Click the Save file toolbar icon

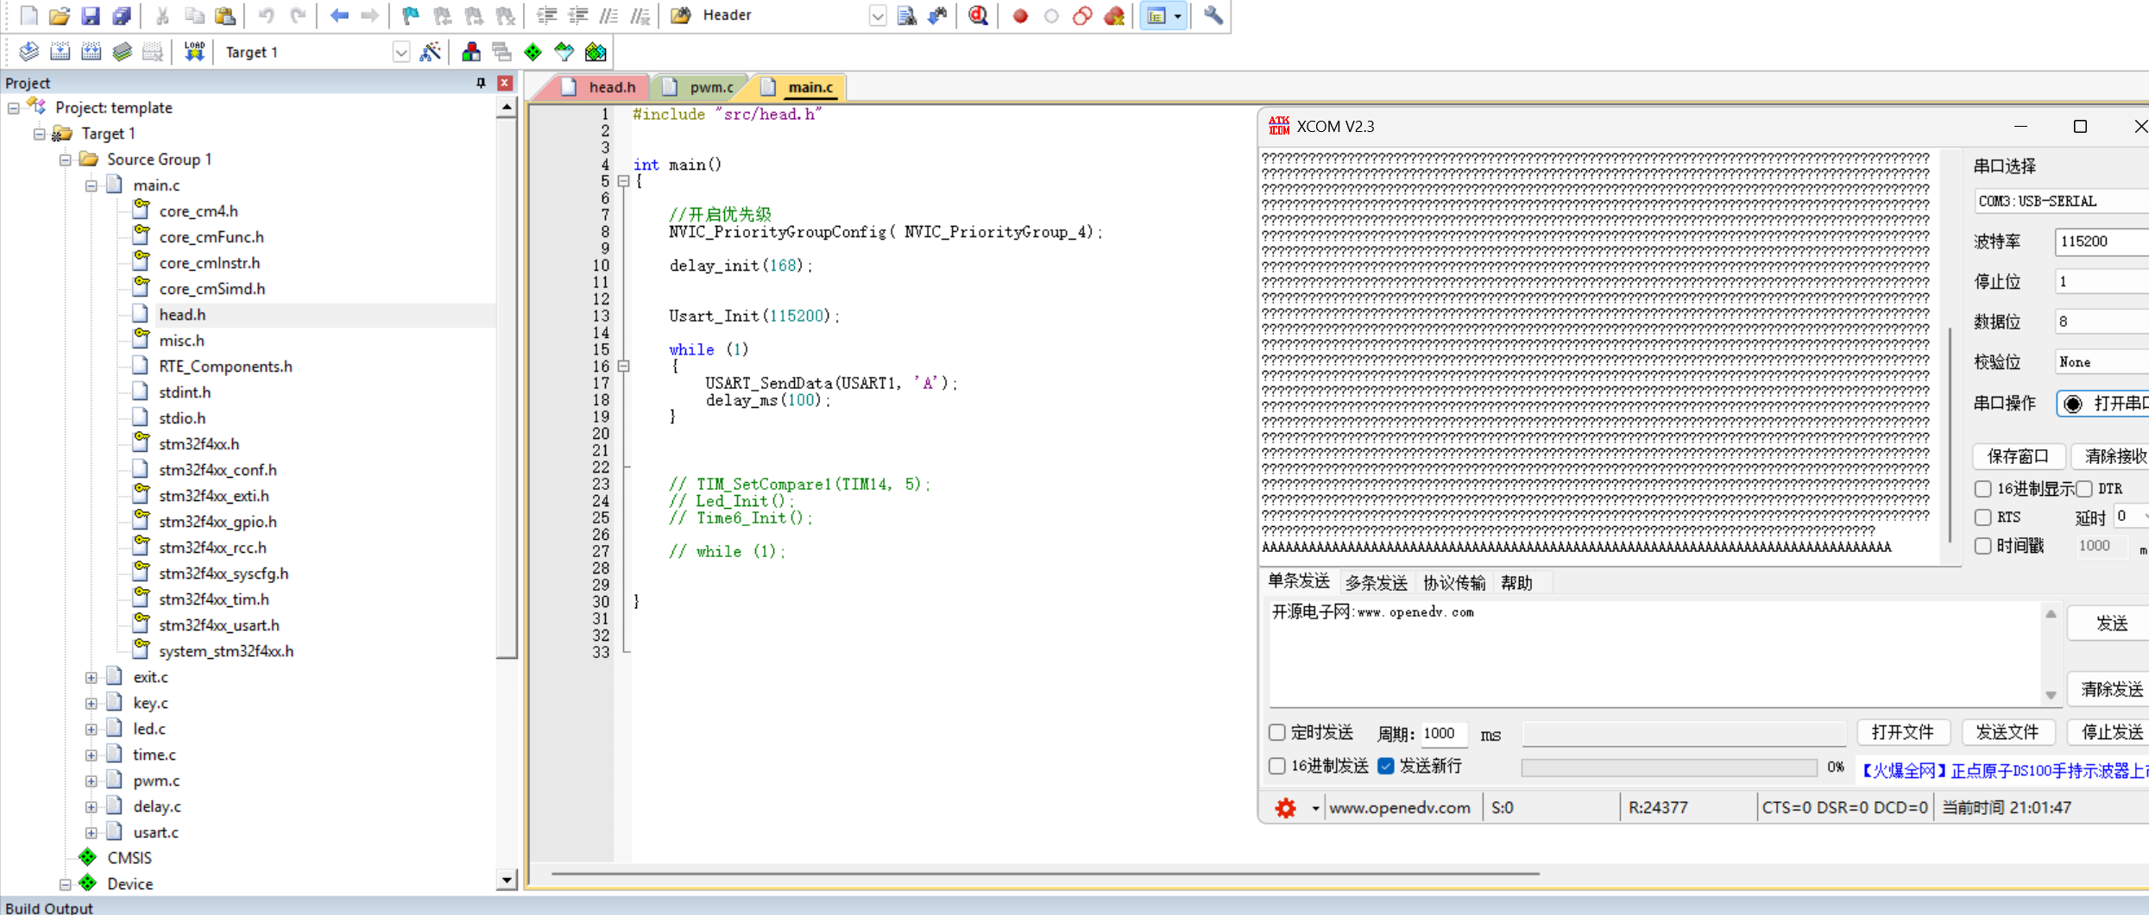point(90,16)
